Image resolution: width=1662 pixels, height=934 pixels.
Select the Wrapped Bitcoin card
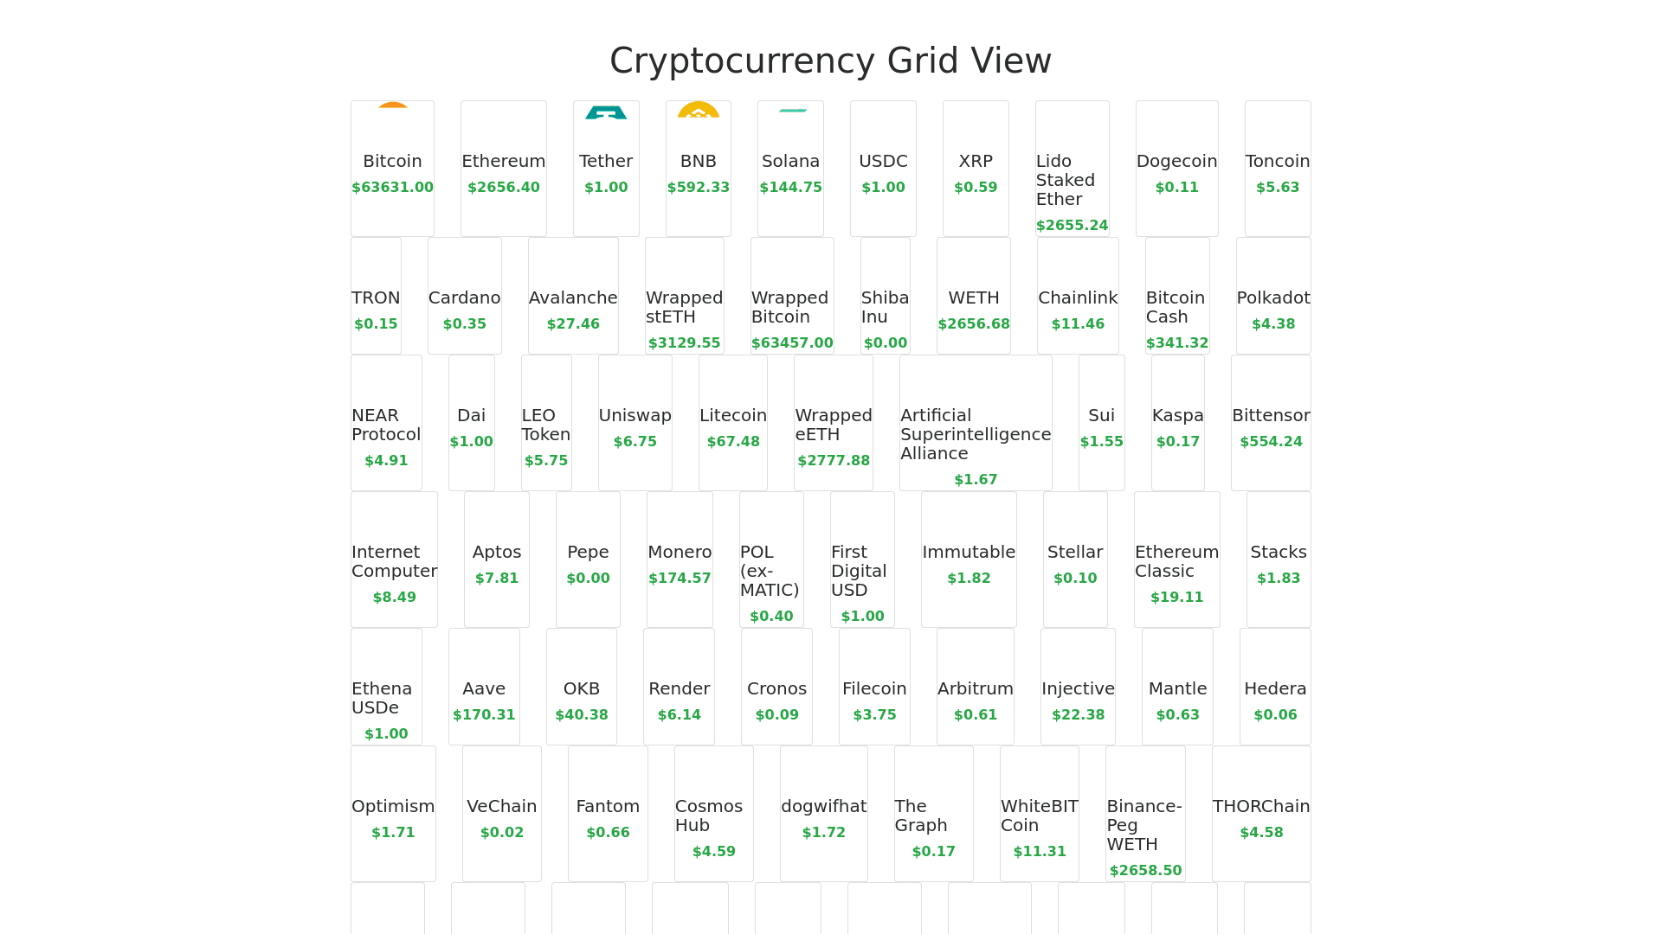click(792, 296)
